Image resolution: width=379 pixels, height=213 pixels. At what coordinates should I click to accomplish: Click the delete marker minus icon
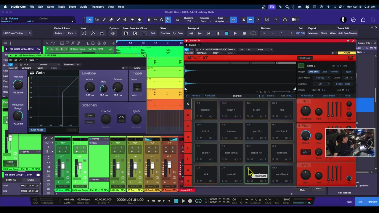[x=273, y=33]
